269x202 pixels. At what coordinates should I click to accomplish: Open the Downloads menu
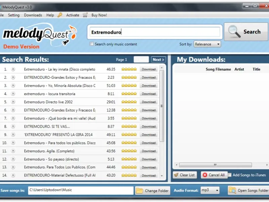coord(33,15)
